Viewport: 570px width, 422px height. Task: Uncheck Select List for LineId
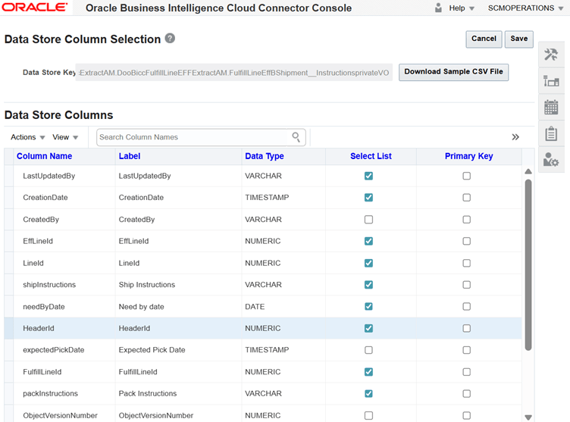point(368,263)
